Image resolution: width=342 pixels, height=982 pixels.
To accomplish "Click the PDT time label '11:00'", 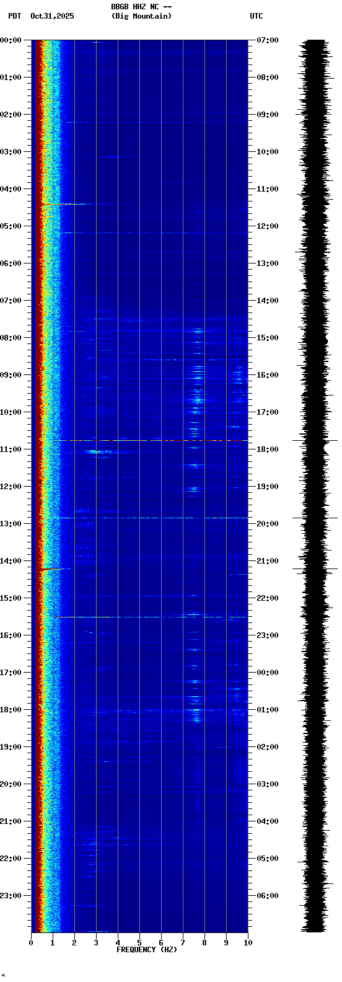I will tap(11, 449).
